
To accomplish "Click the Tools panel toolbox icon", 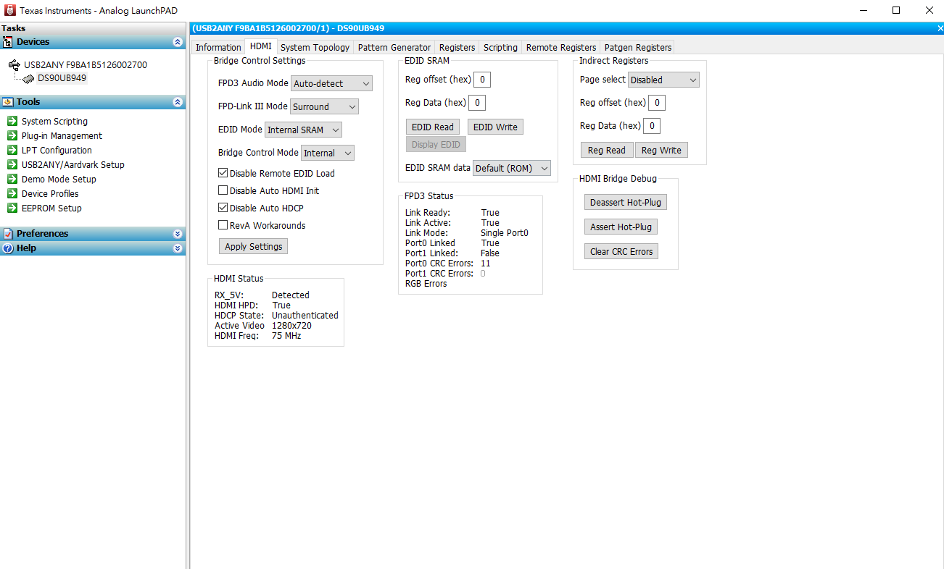I will click(8, 102).
